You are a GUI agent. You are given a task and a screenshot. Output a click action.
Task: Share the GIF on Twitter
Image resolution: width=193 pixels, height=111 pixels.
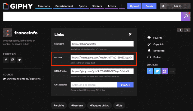[157, 71]
